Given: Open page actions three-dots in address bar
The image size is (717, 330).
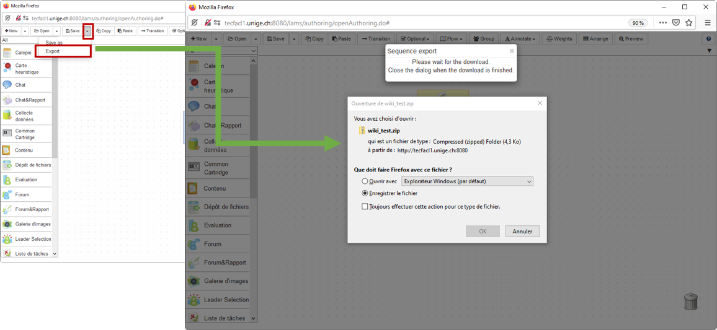Looking at the screenshot, I should [662, 22].
